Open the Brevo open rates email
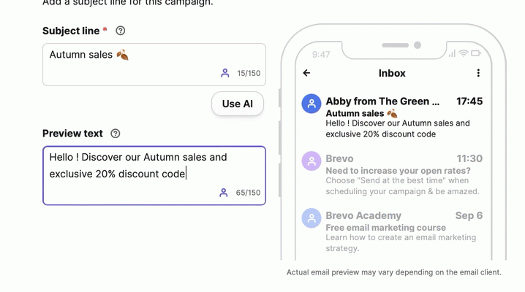Viewport: 525px width, 292px height. click(x=402, y=175)
